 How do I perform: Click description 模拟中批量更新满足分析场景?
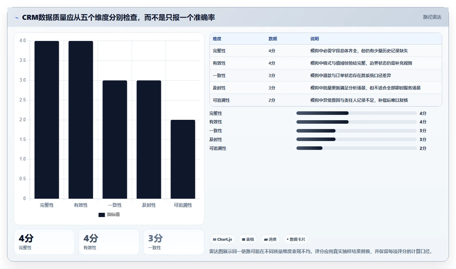(x=365, y=88)
